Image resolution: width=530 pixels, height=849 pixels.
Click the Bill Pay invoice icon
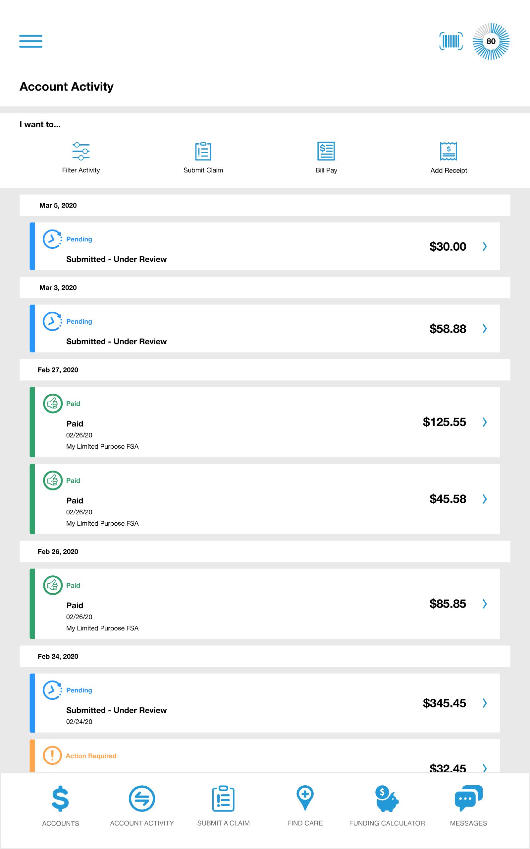click(326, 151)
